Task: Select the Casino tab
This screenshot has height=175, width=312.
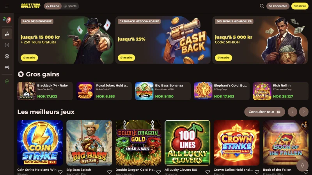Action: (x=53, y=6)
